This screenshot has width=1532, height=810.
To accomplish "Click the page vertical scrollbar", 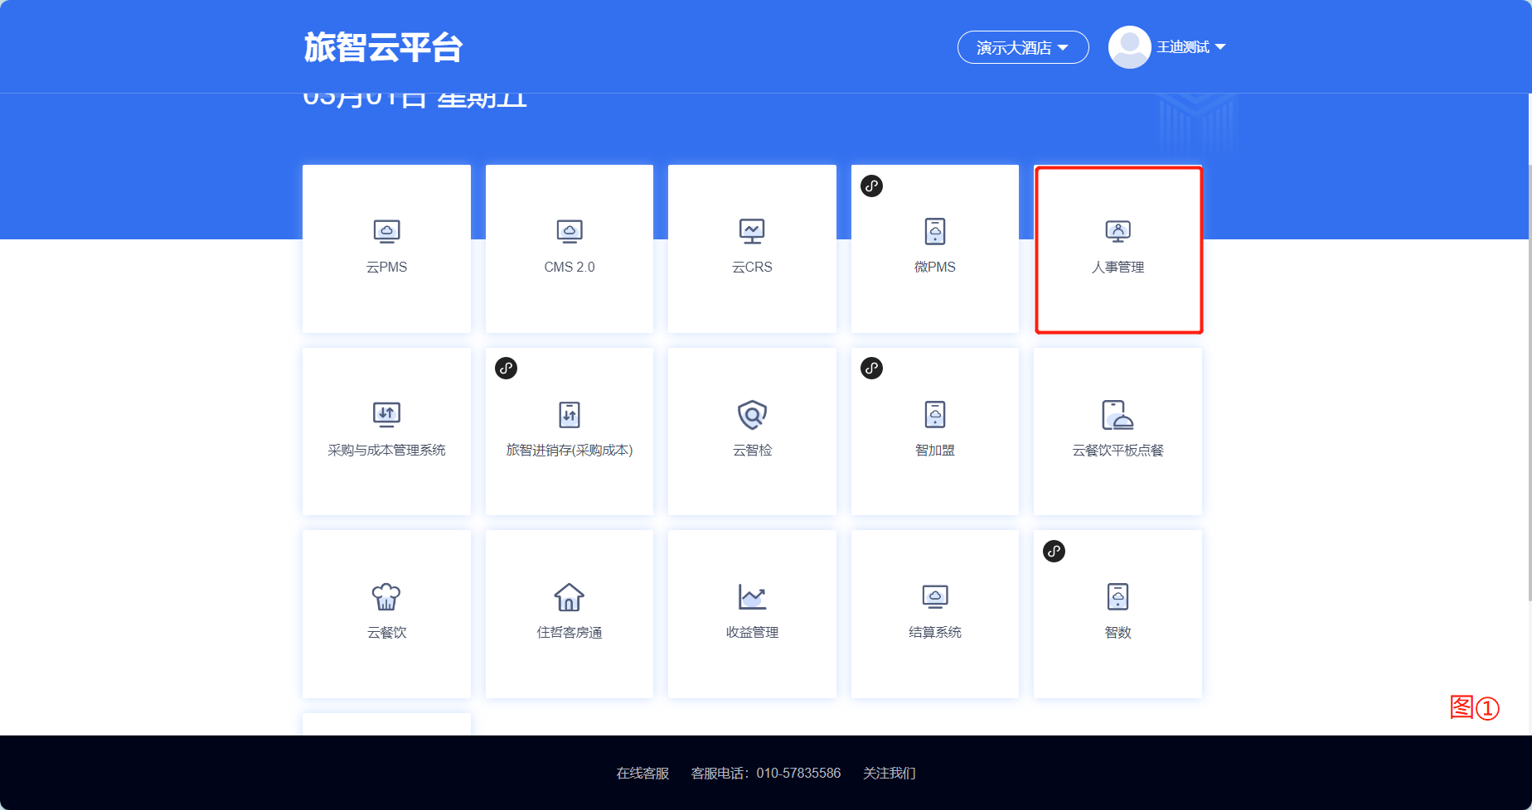I will (1529, 381).
